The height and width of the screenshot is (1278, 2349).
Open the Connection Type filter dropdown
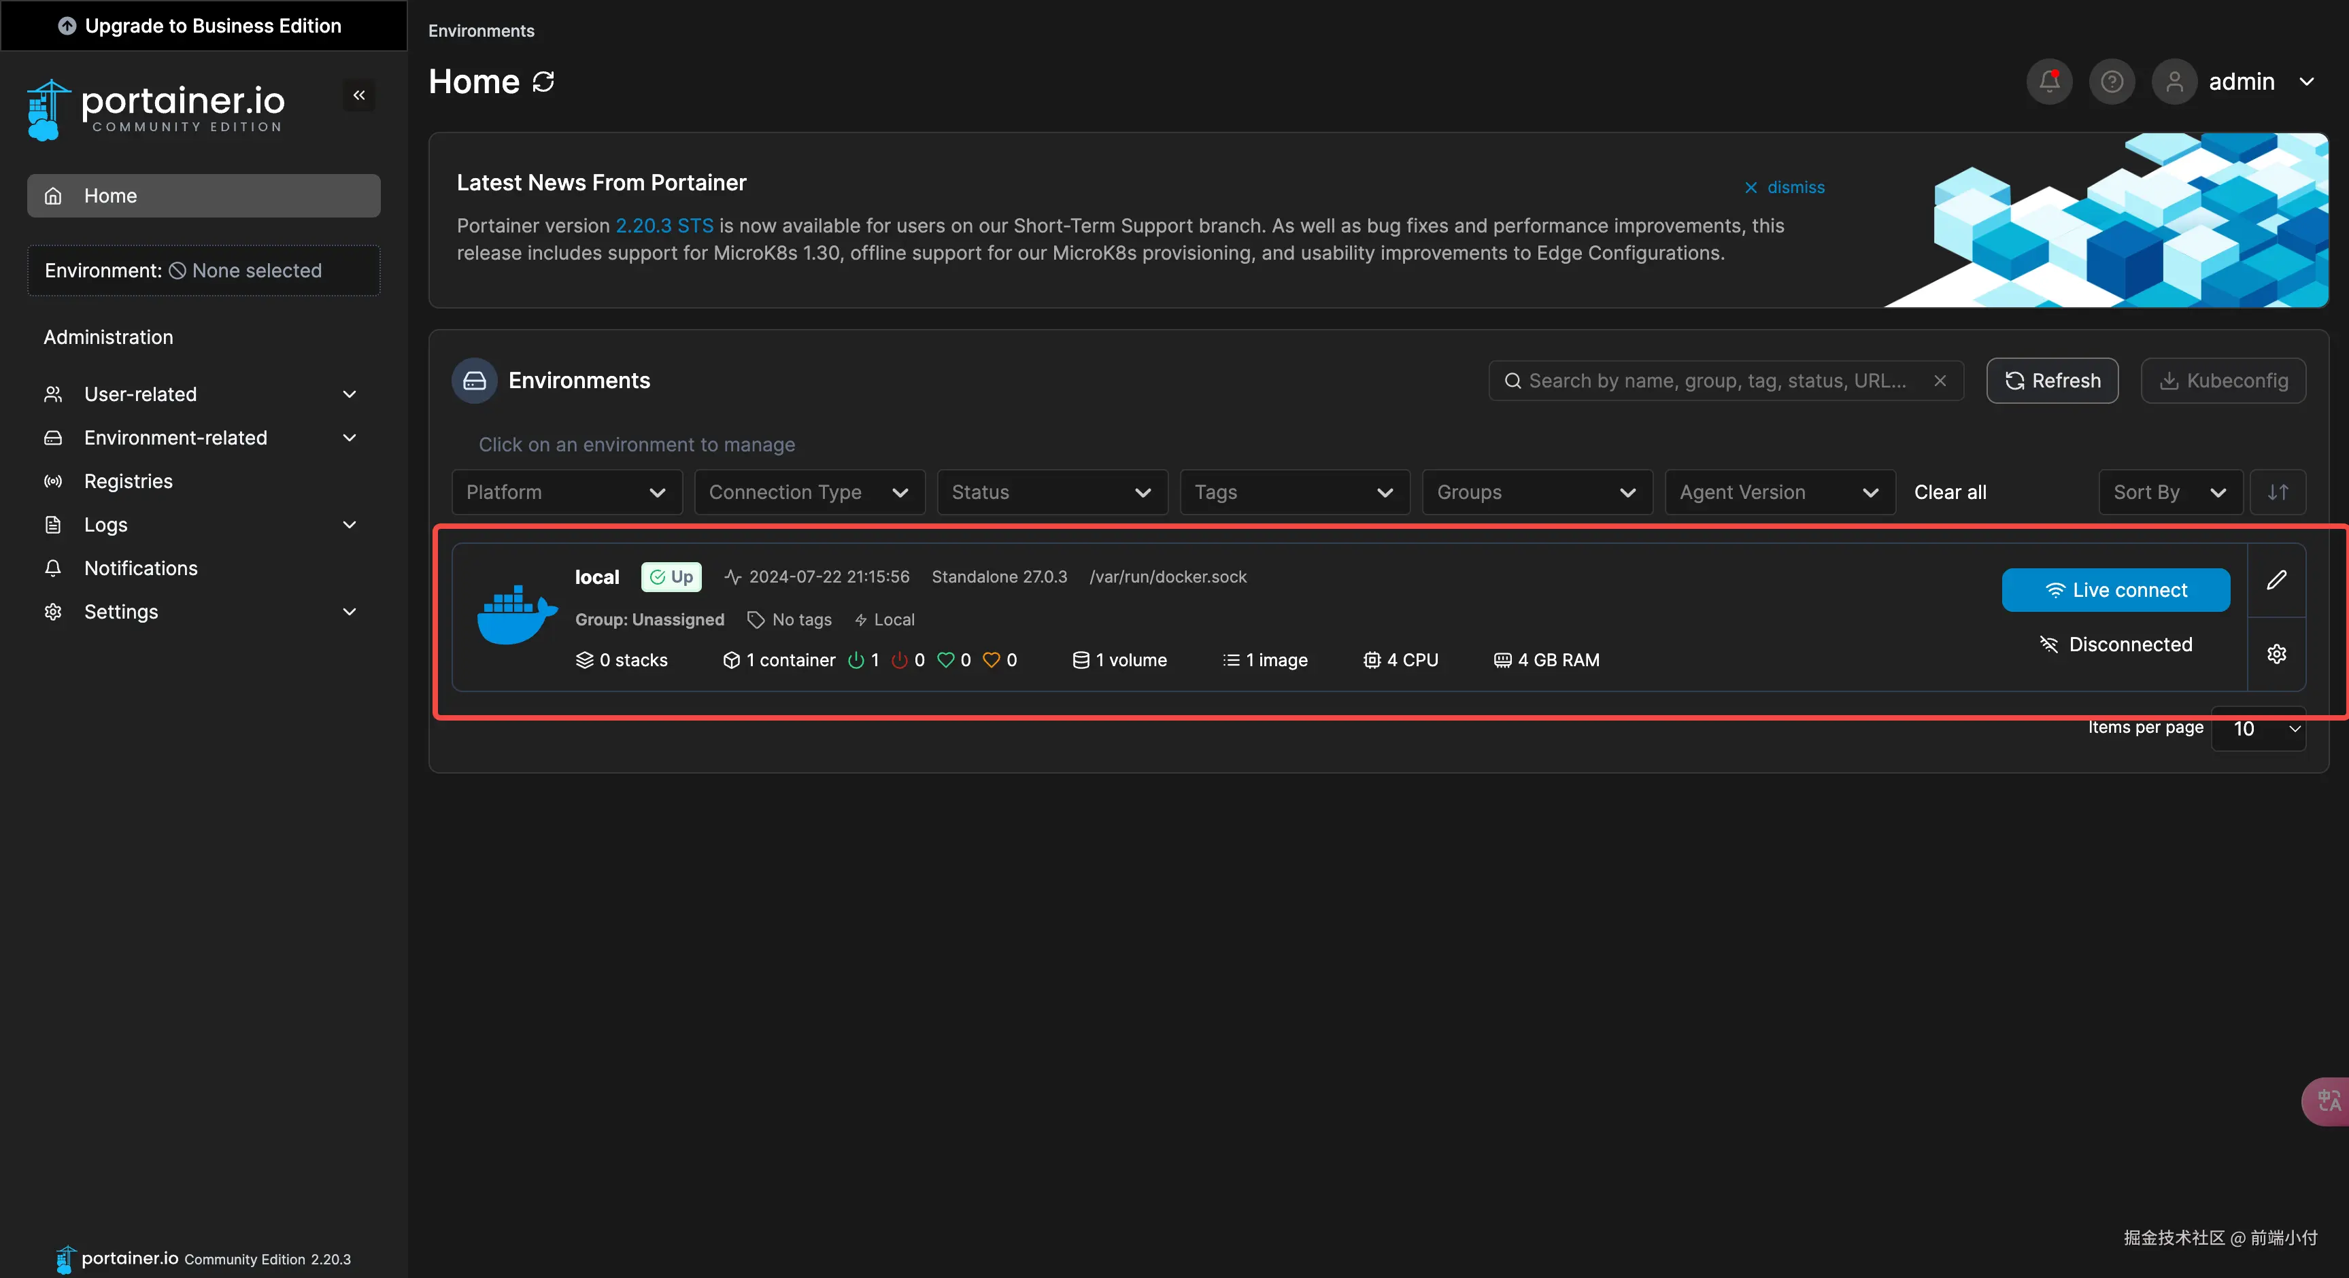pos(809,492)
